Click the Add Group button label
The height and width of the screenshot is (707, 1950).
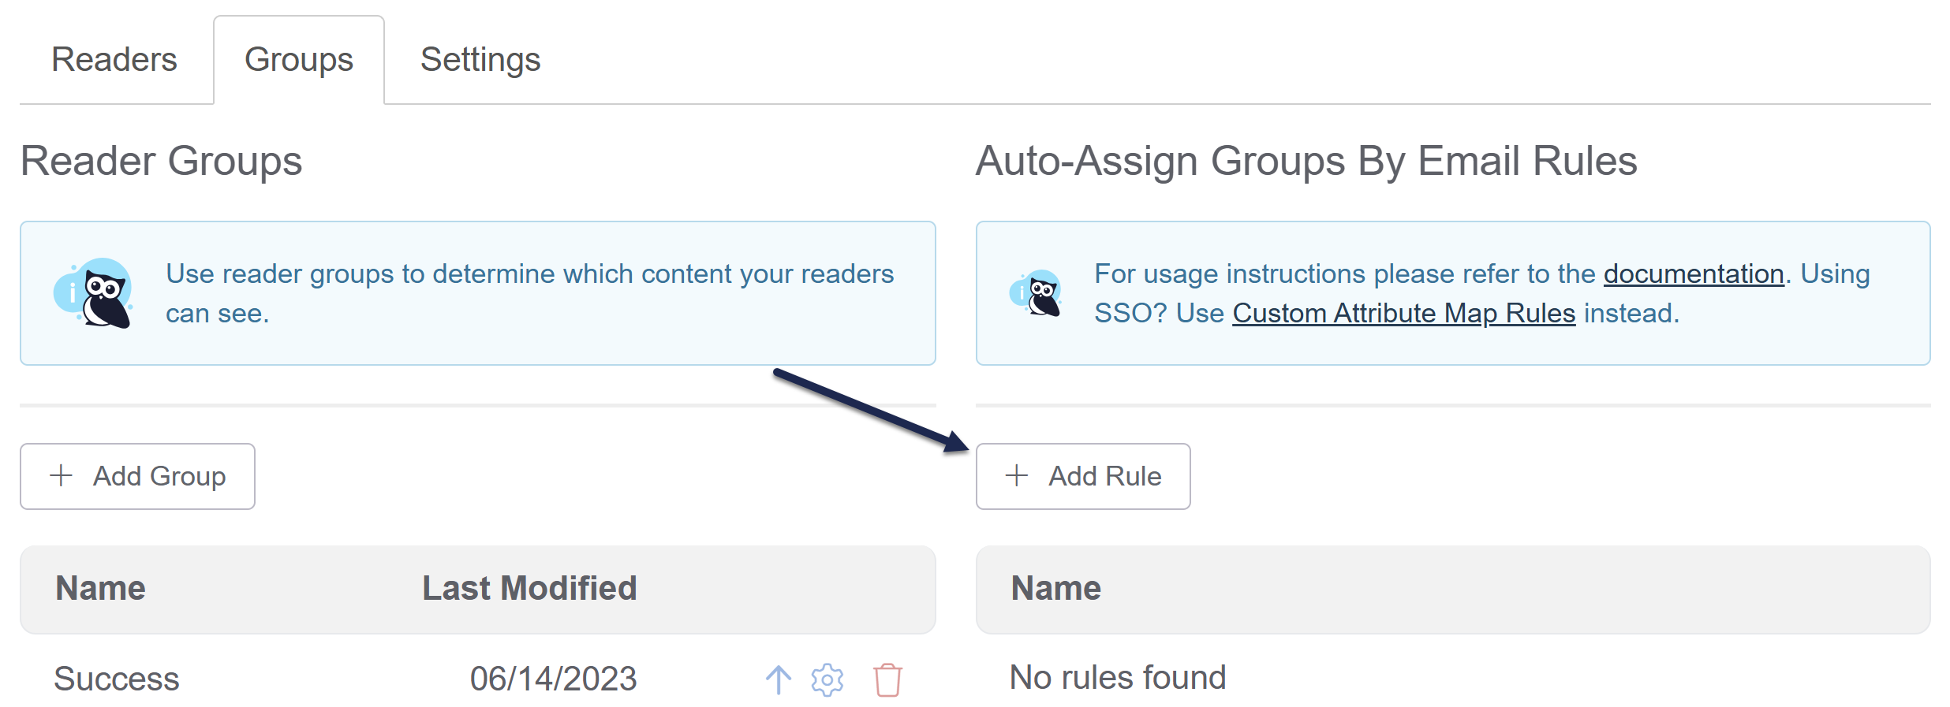[x=159, y=476]
